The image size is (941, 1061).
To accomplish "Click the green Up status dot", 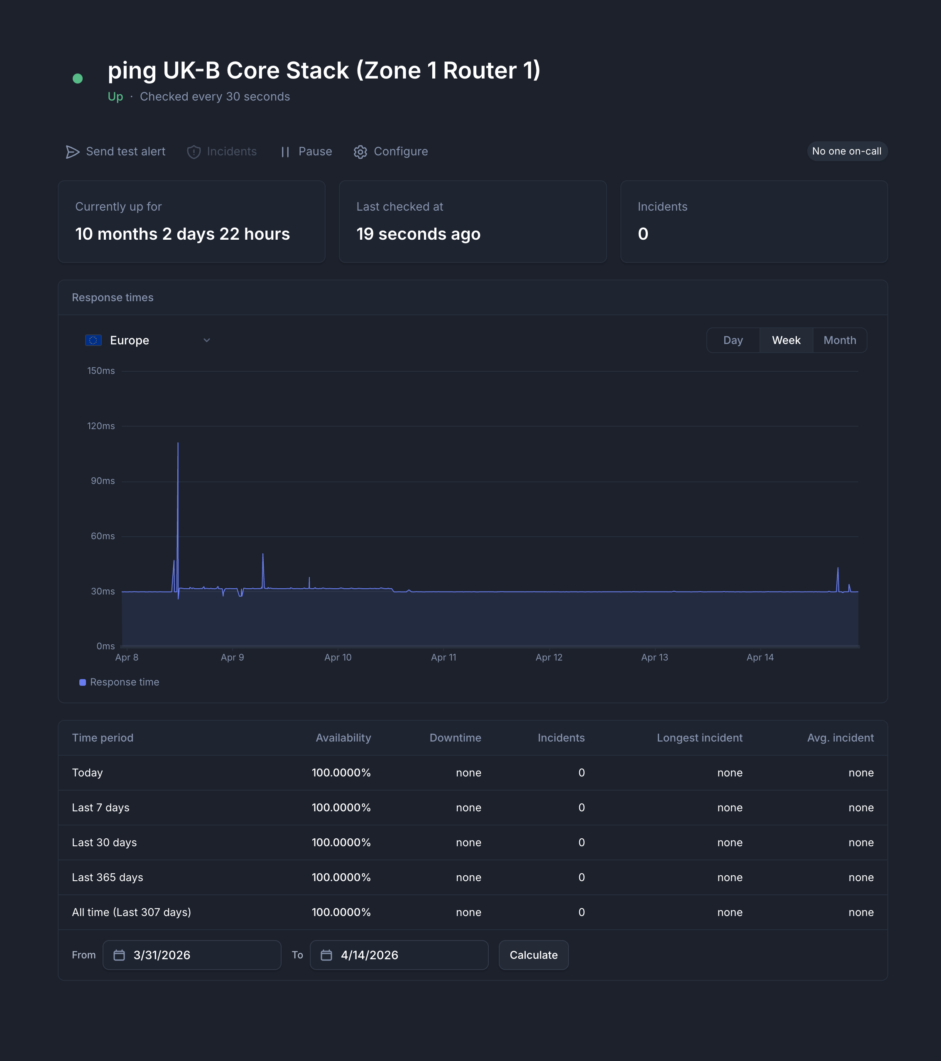I will coord(78,79).
